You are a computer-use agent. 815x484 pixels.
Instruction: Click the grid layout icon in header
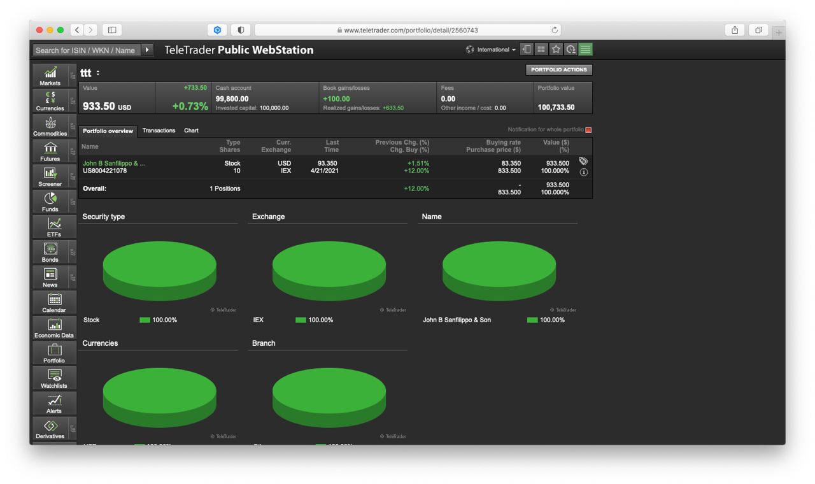[x=541, y=49]
